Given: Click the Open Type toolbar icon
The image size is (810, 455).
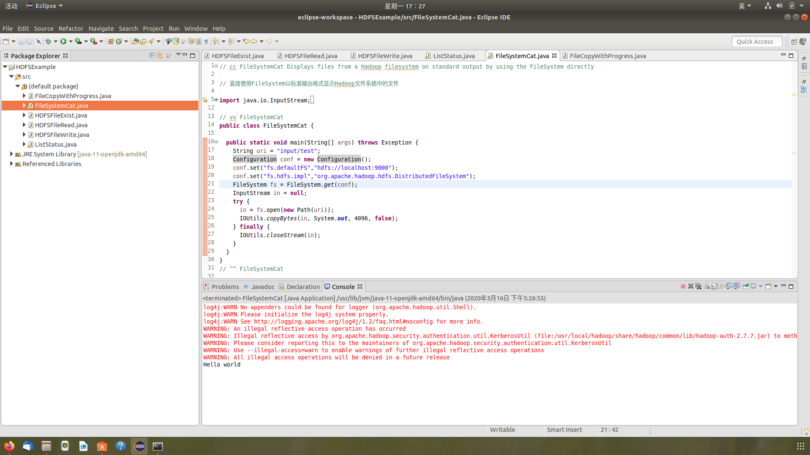Looking at the screenshot, I should click(x=135, y=41).
